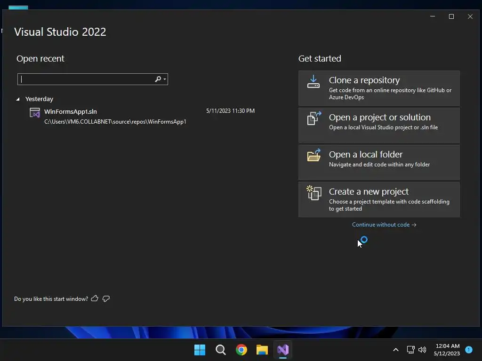
Task: Minimize the Visual Studio start window
Action: click(x=433, y=16)
